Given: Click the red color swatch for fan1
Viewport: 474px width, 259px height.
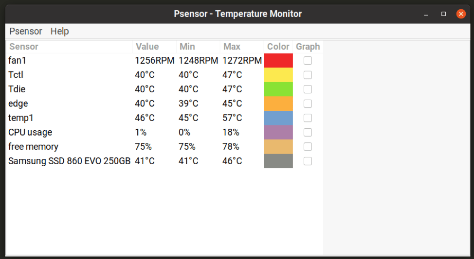Looking at the screenshot, I should coord(278,60).
